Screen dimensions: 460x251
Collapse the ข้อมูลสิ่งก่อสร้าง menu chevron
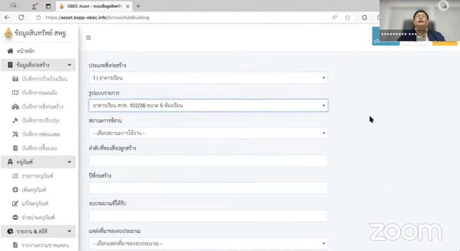coord(69,65)
